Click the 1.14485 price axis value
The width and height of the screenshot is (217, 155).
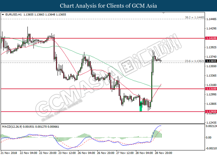coord(211,19)
